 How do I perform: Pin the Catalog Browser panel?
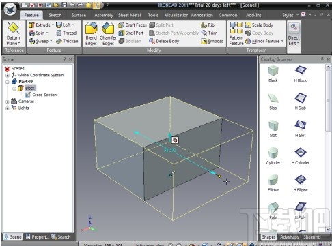click(x=322, y=59)
